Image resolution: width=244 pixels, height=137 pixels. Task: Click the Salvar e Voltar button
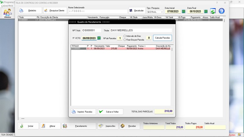pos(110,112)
